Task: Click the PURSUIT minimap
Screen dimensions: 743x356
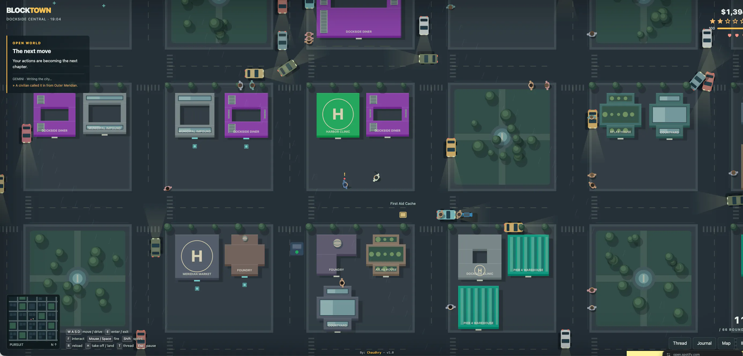Action: pyautogui.click(x=33, y=321)
